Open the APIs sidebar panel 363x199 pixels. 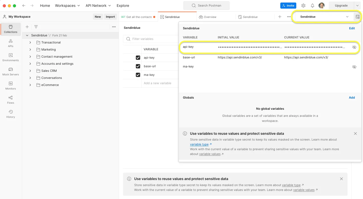11,43
